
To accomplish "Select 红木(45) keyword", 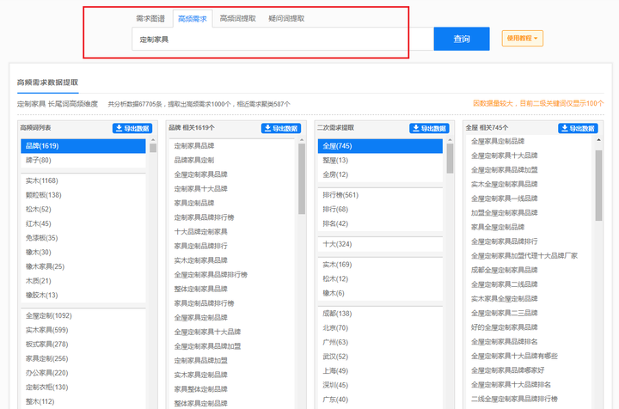I will click(x=83, y=223).
